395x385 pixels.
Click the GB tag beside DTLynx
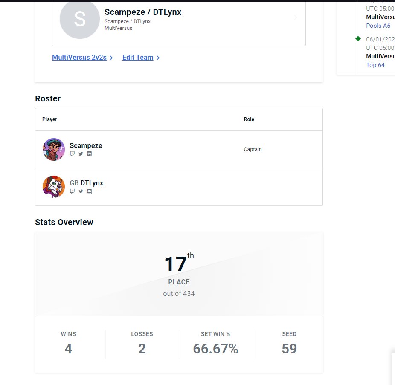click(x=73, y=183)
